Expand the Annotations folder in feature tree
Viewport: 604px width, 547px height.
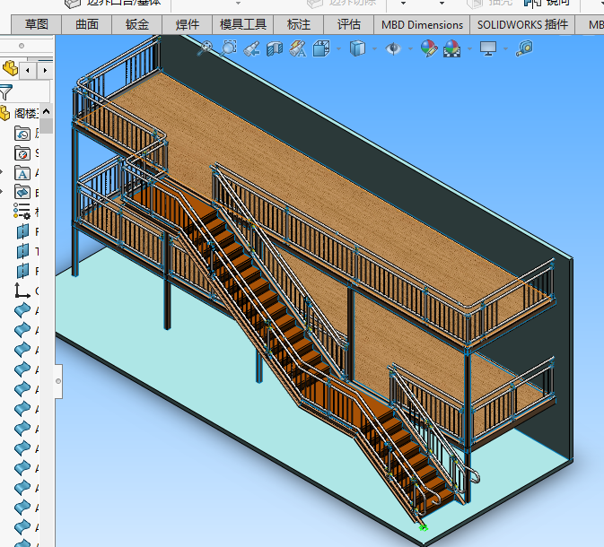coord(3,173)
